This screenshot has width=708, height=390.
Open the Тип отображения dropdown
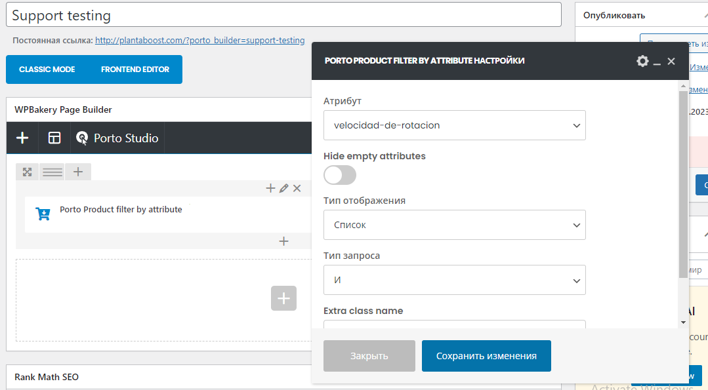tap(455, 225)
